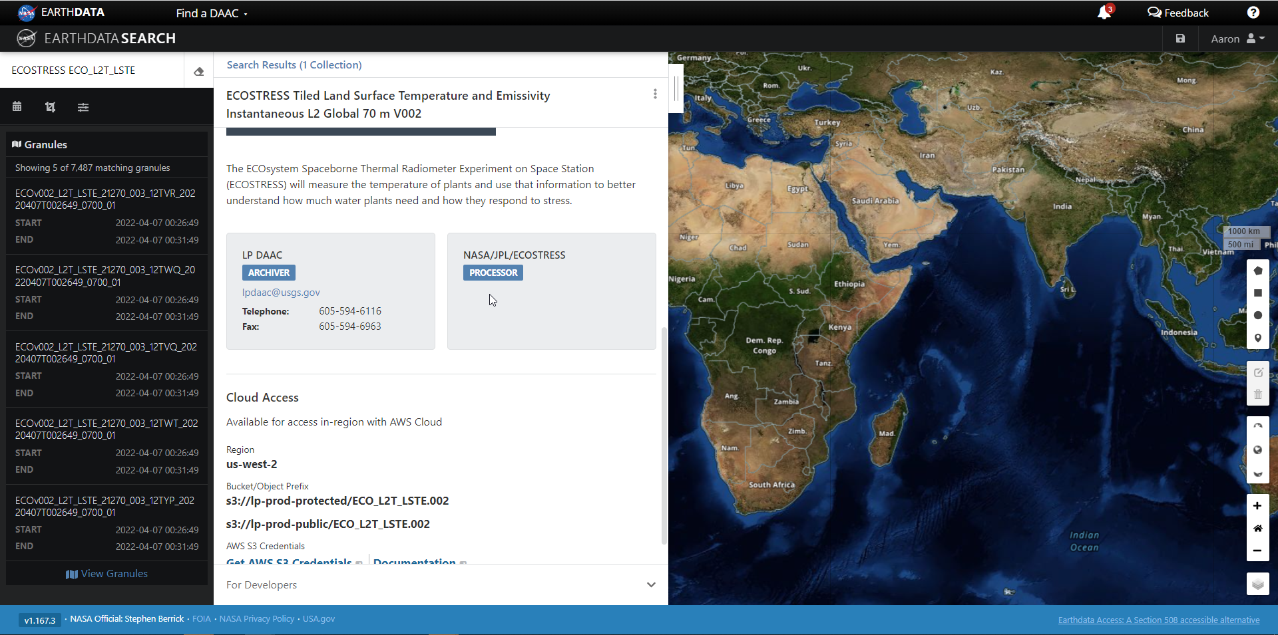1278x635 pixels.
Task: Select the polygon spatial draw tool
Action: click(x=1257, y=271)
